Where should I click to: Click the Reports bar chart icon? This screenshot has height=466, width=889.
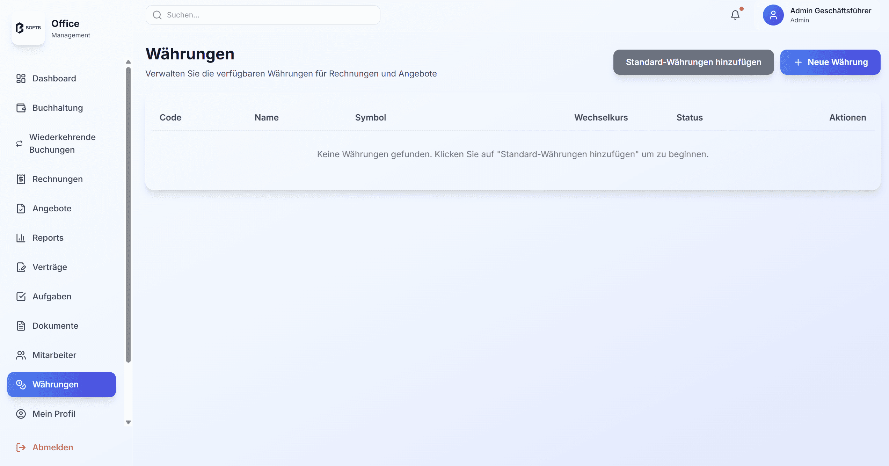21,238
